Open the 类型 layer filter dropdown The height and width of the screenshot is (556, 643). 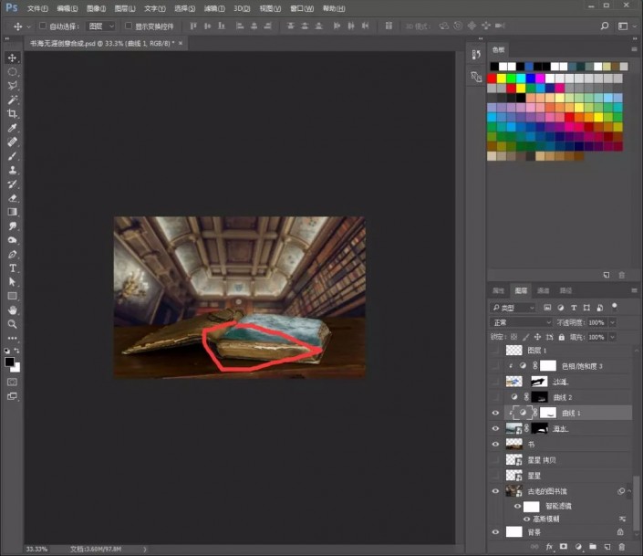pos(513,308)
